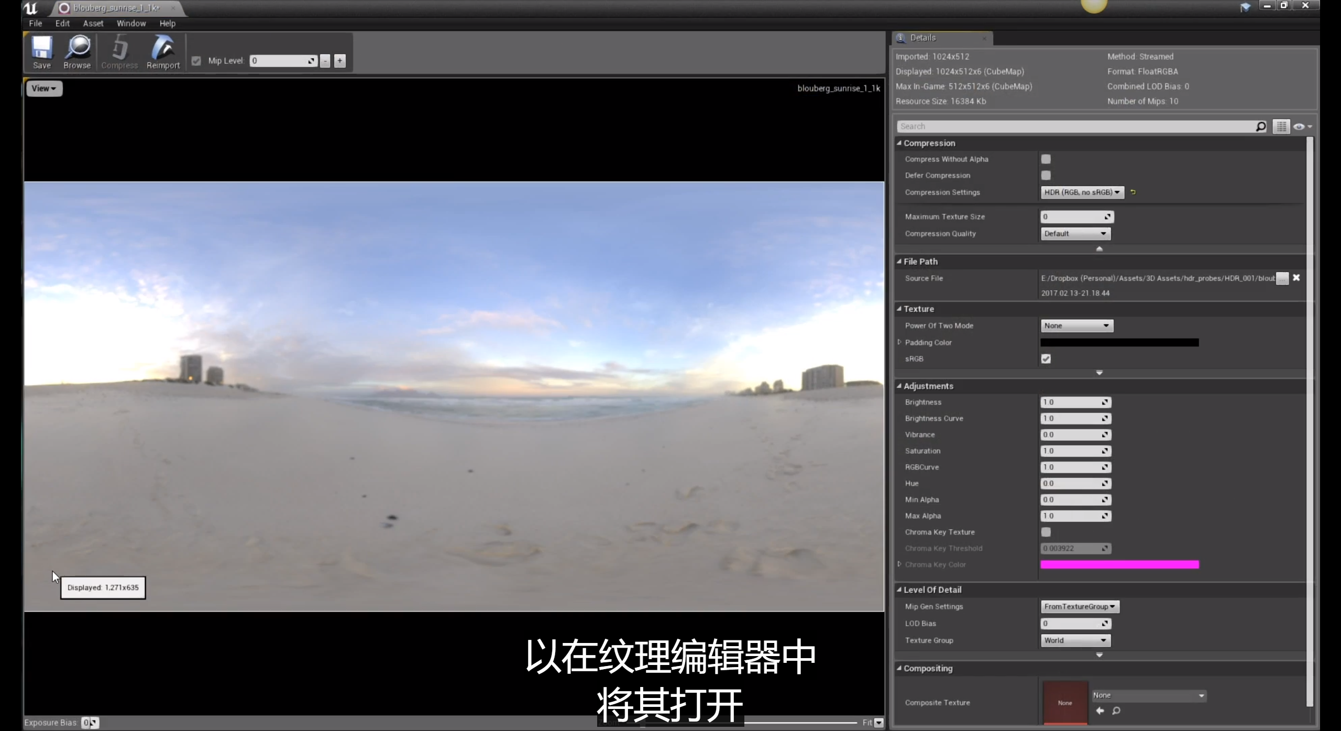The width and height of the screenshot is (1341, 731).
Task: Enable Compress Without Alpha checkbox
Action: pos(1046,159)
